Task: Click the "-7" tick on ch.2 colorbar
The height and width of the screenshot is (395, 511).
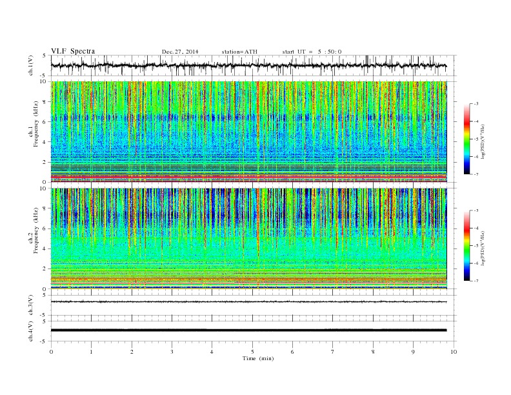Action: (476, 281)
